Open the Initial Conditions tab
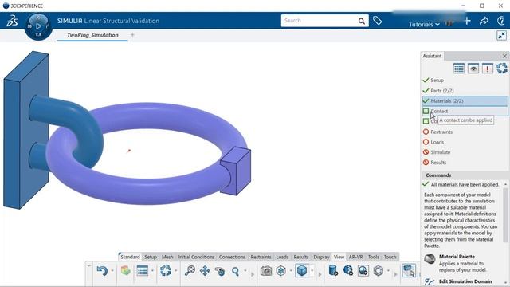Image resolution: width=510 pixels, height=287 pixels. (196, 257)
